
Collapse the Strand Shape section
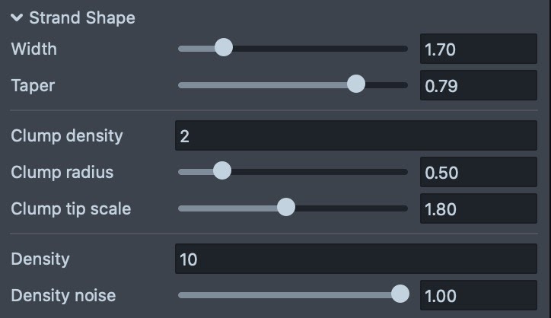pos(17,17)
